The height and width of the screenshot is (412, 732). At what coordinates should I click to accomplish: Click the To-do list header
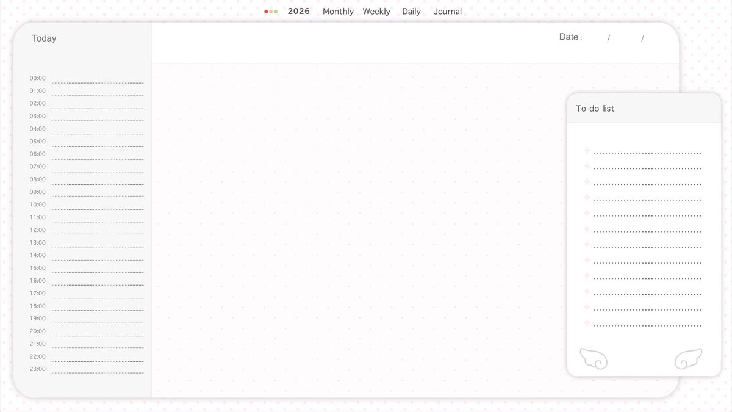[644, 109]
